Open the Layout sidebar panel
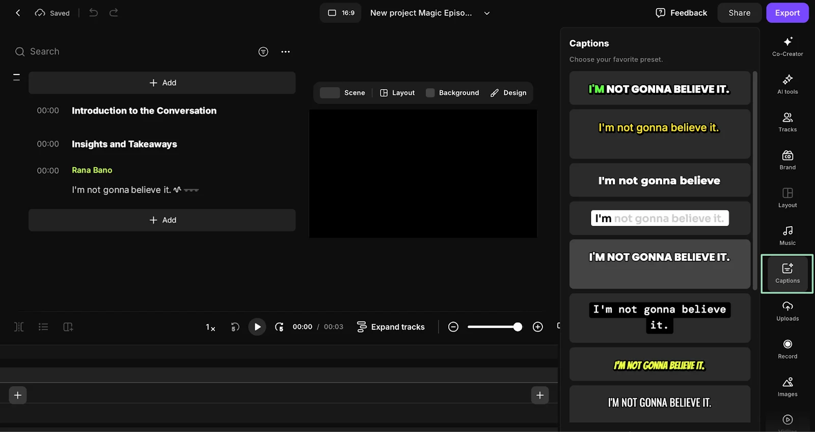This screenshot has width=815, height=432. click(787, 198)
